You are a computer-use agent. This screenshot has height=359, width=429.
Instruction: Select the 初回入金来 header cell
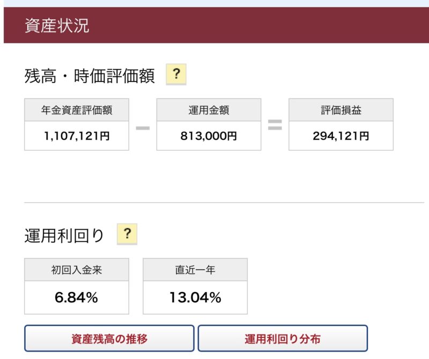pos(77,270)
